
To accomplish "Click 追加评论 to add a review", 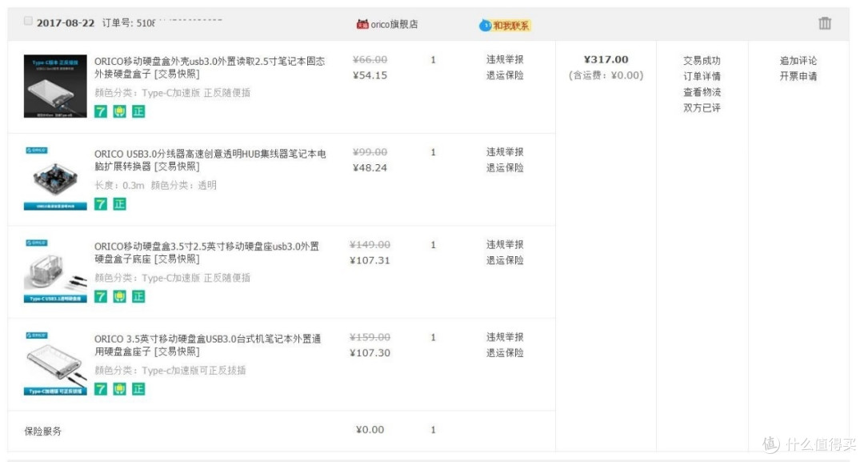I will click(x=798, y=61).
